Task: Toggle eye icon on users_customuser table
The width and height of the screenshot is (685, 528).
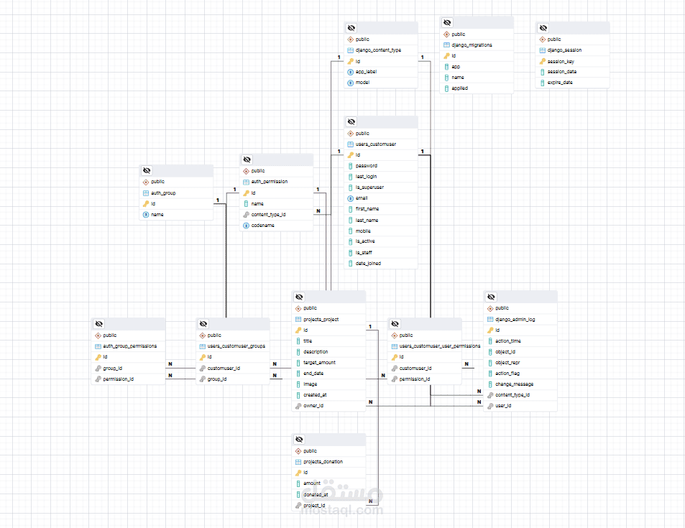Action: 351,121
